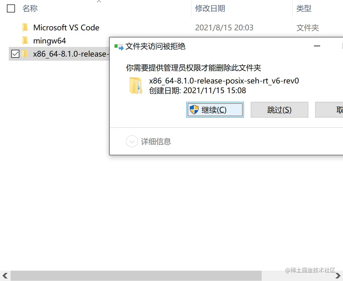Viewport: 343px width, 281px height.
Task: Sort by the 修改日期 column header
Action: [x=210, y=8]
